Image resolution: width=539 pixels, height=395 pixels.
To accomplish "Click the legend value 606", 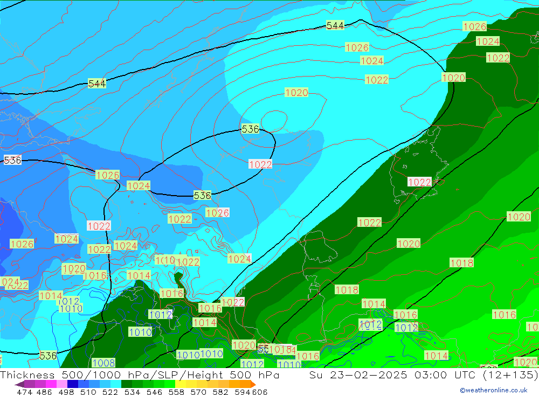I will pyautogui.click(x=260, y=392).
